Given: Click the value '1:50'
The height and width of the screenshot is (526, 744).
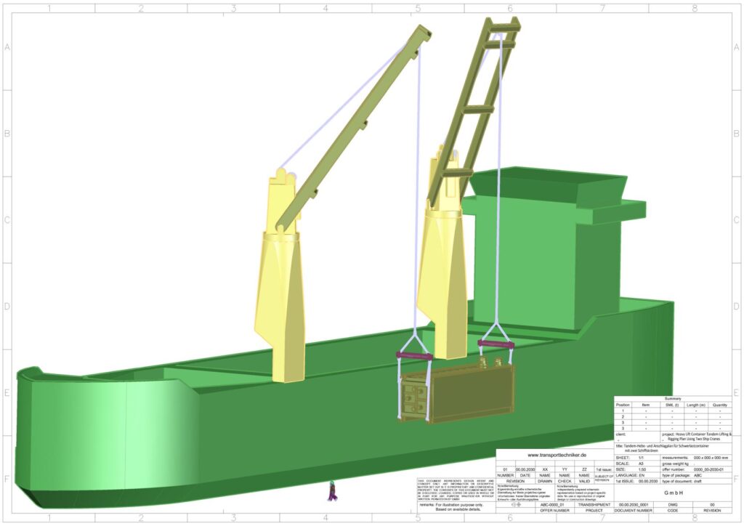Looking at the screenshot, I should [642, 469].
